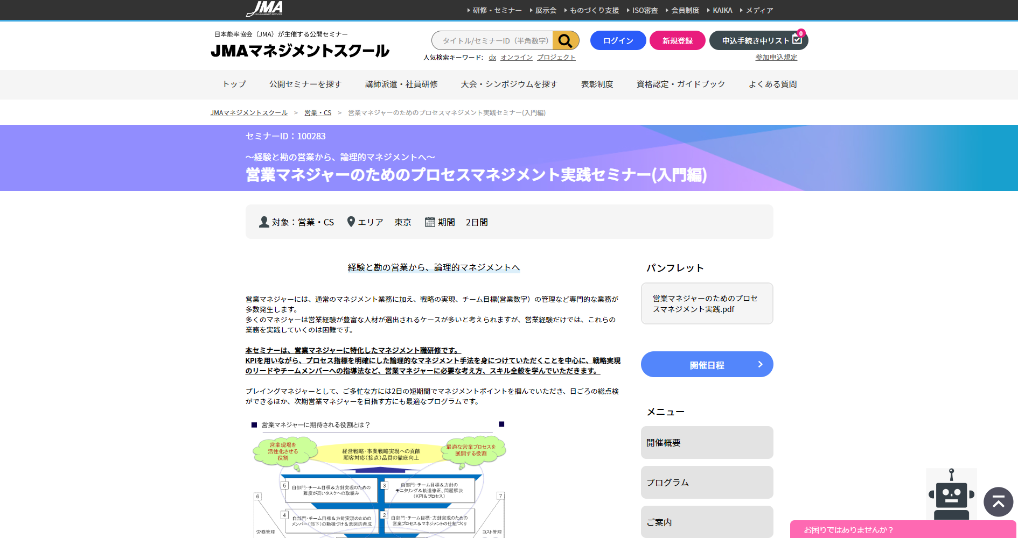The width and height of the screenshot is (1018, 538).
Task: Open the 参加申込規定 link
Action: (776, 57)
